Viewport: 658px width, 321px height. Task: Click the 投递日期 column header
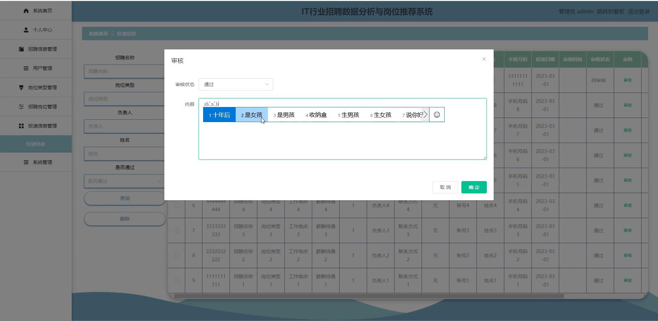[545, 59]
